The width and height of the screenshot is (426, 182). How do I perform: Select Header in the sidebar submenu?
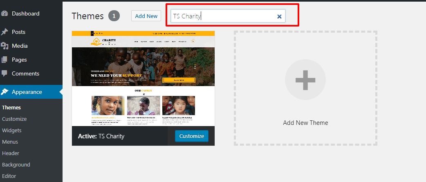(x=11, y=153)
